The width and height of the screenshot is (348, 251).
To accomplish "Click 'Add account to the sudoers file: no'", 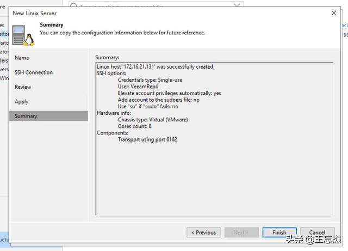I will pyautogui.click(x=158, y=100).
